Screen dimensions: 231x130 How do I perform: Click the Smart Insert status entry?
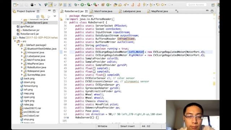(x=127, y=126)
